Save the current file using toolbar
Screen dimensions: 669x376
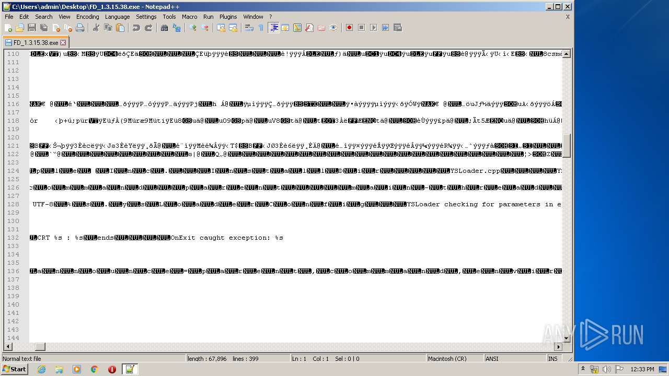(32, 28)
